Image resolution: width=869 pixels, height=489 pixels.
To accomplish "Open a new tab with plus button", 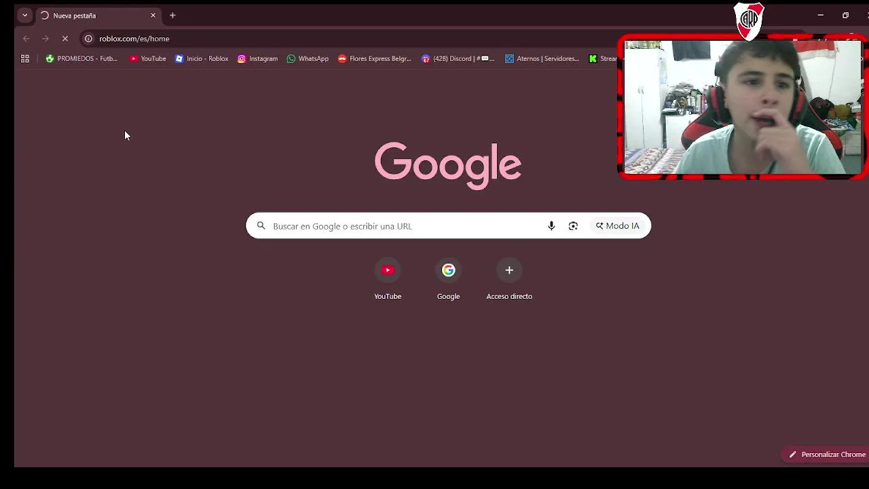I will [x=172, y=15].
